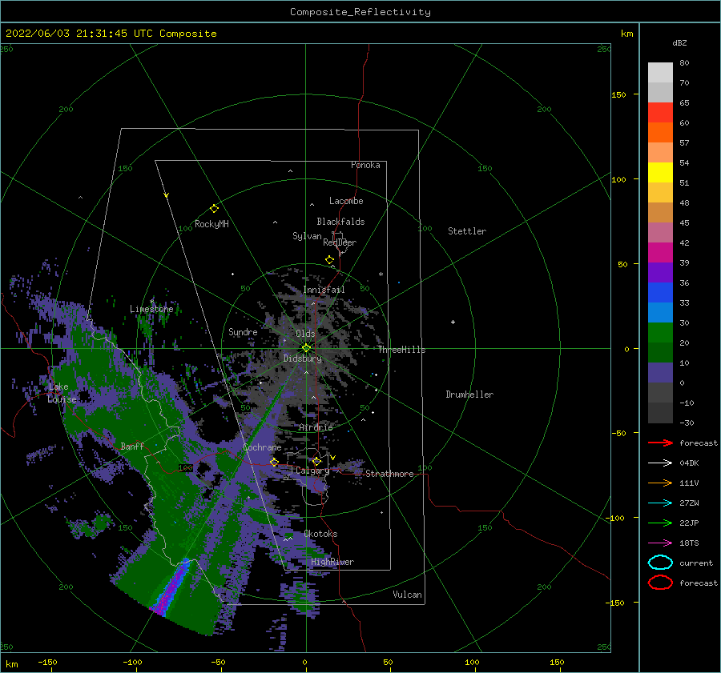Click the Stettler label

click(x=467, y=231)
